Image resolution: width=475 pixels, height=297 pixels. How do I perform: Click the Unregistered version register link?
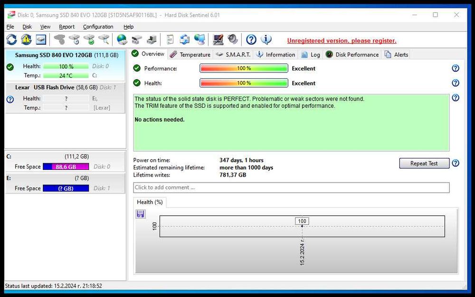pyautogui.click(x=342, y=40)
